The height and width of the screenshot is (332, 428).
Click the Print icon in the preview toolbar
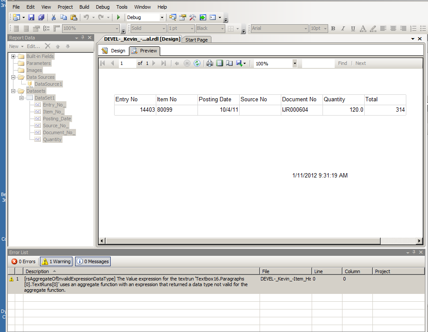(210, 63)
